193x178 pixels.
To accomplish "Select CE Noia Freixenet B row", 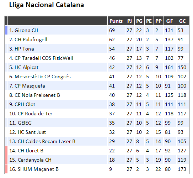I will point(97,95).
